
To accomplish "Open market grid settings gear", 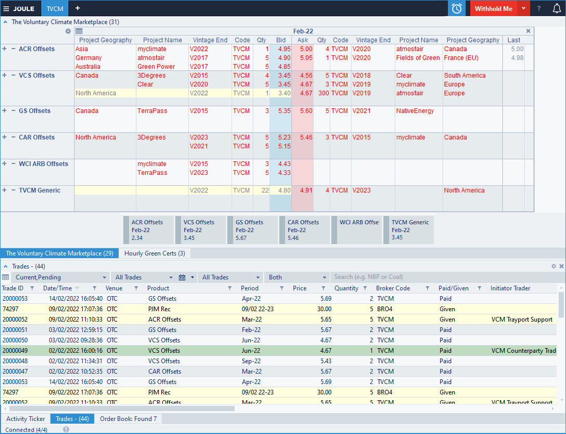I will coord(68,31).
